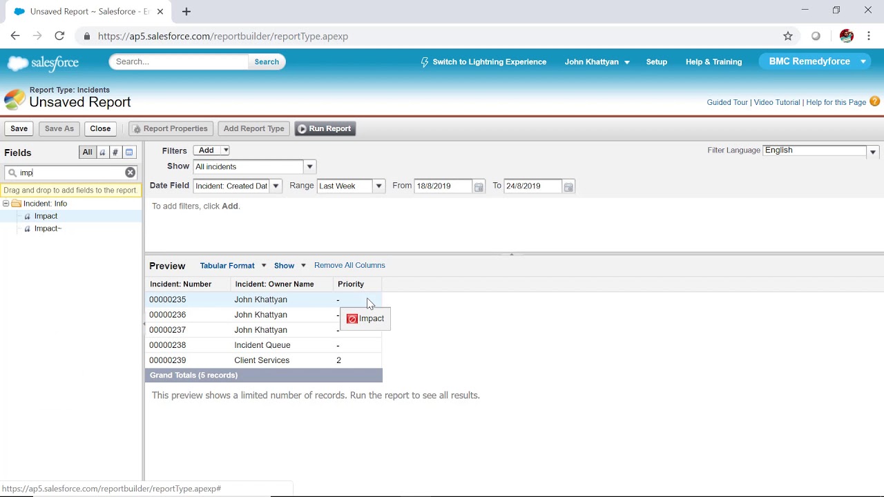Click the help question mark icon
The height and width of the screenshot is (497, 884).
[874, 101]
